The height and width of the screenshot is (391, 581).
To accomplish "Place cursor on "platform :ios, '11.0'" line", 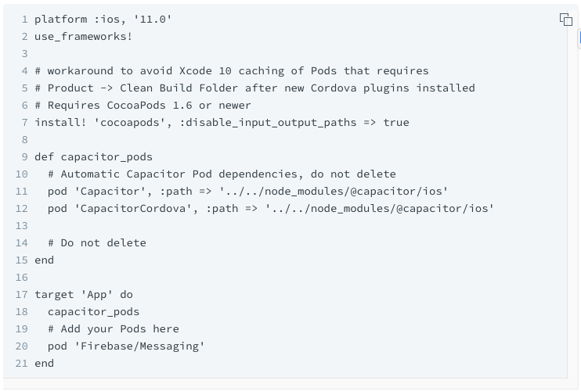I will pyautogui.click(x=103, y=19).
